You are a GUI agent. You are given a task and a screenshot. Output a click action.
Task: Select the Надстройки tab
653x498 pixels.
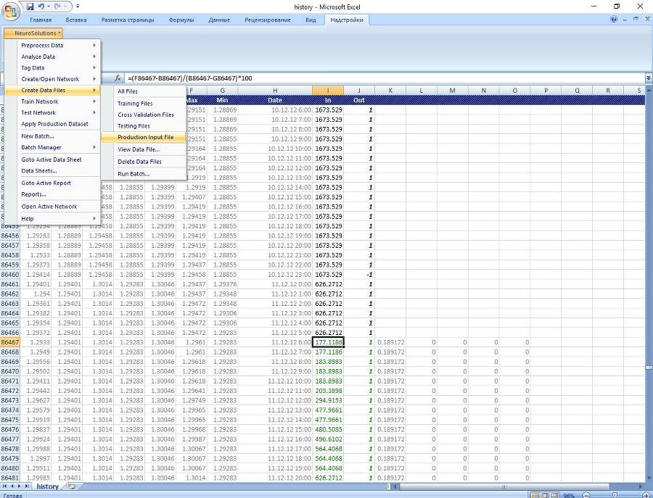[347, 20]
